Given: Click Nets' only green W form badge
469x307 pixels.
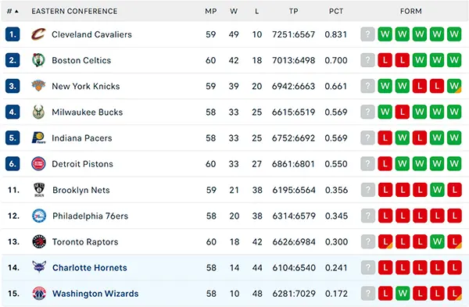Looking at the screenshot, I should click(x=437, y=190).
